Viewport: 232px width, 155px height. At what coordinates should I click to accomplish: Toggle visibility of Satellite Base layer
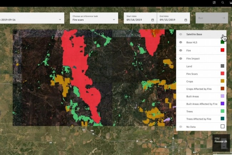(181, 34)
